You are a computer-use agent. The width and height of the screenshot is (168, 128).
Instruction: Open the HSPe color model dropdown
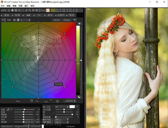[x=4, y=10]
